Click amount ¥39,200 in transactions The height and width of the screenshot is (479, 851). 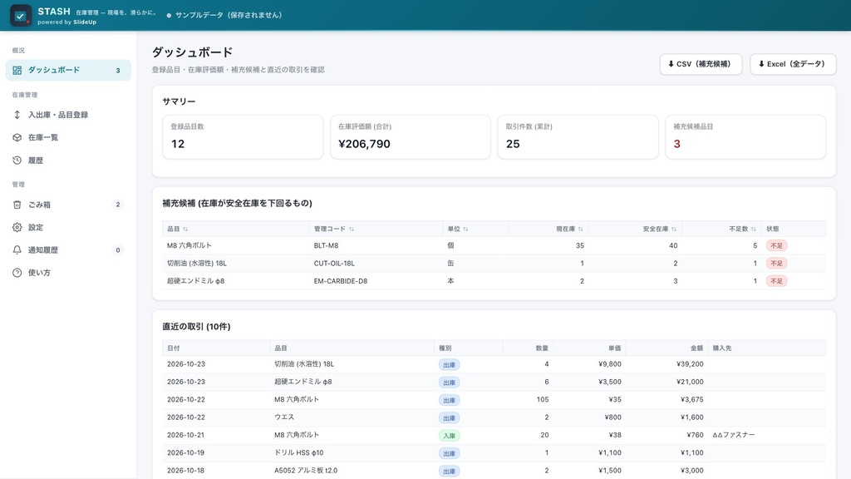click(690, 364)
